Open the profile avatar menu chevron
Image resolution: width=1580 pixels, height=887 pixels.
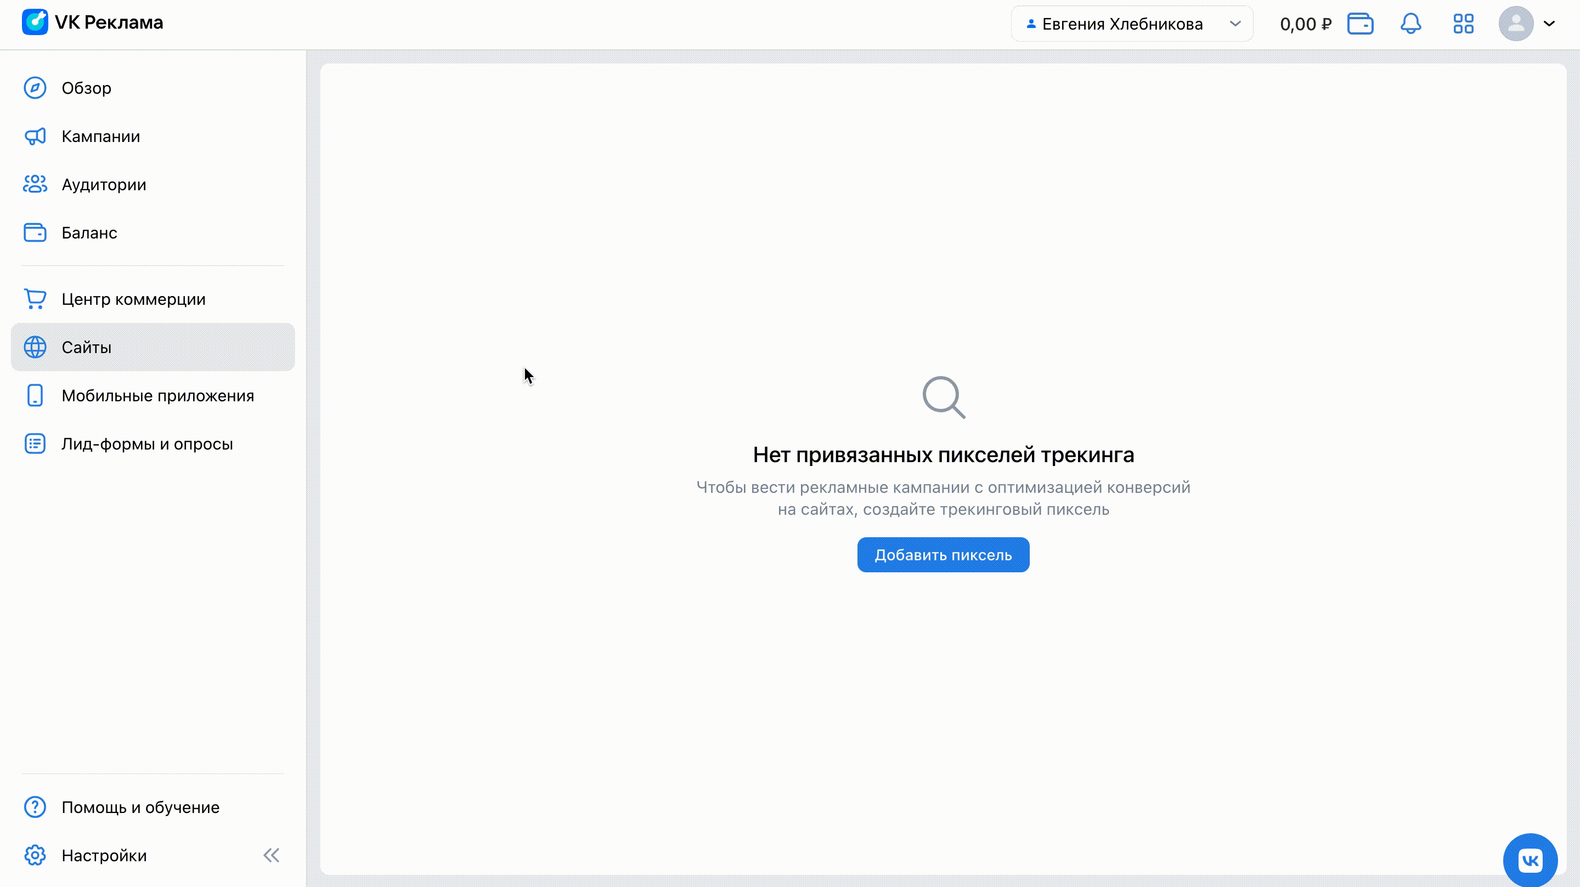[x=1549, y=24]
